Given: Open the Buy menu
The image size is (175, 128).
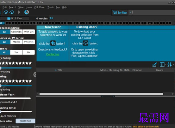Looking at the screenshot, I should (58, 8).
